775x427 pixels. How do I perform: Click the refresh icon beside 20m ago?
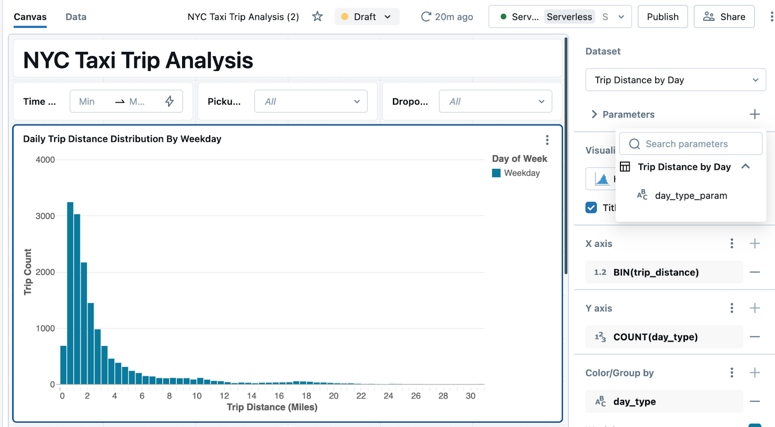[x=426, y=16]
